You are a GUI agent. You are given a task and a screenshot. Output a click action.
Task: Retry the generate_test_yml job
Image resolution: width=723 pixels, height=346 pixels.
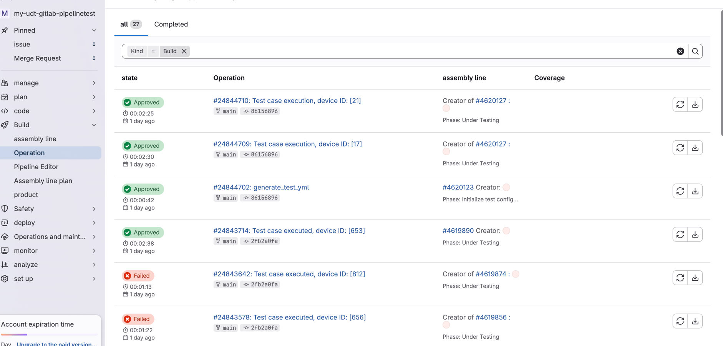click(680, 191)
